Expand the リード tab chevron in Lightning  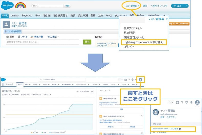pos(39,85)
